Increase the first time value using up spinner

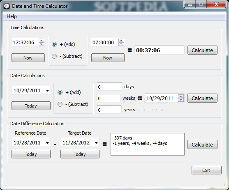[42, 40]
